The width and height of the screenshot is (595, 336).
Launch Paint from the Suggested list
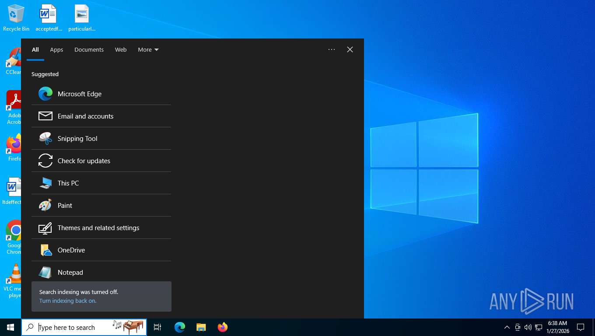(x=101, y=205)
